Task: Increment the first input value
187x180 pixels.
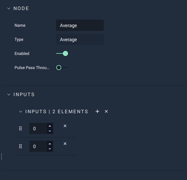Action: (x=50, y=126)
